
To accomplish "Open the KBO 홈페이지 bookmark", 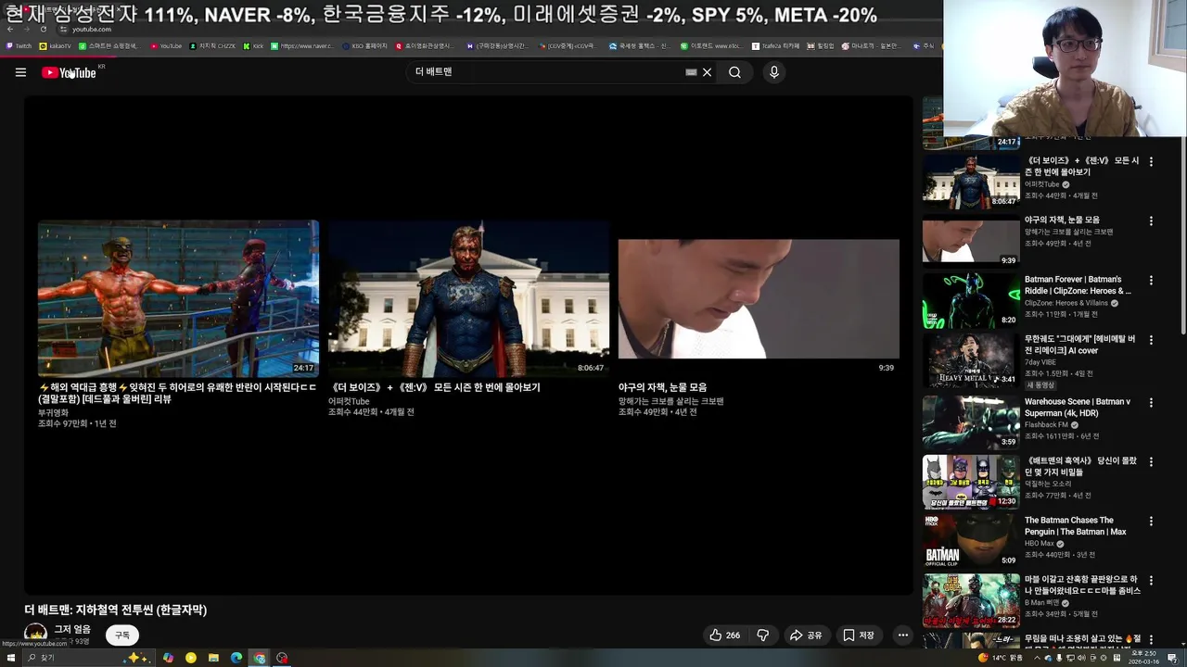I will point(365,45).
